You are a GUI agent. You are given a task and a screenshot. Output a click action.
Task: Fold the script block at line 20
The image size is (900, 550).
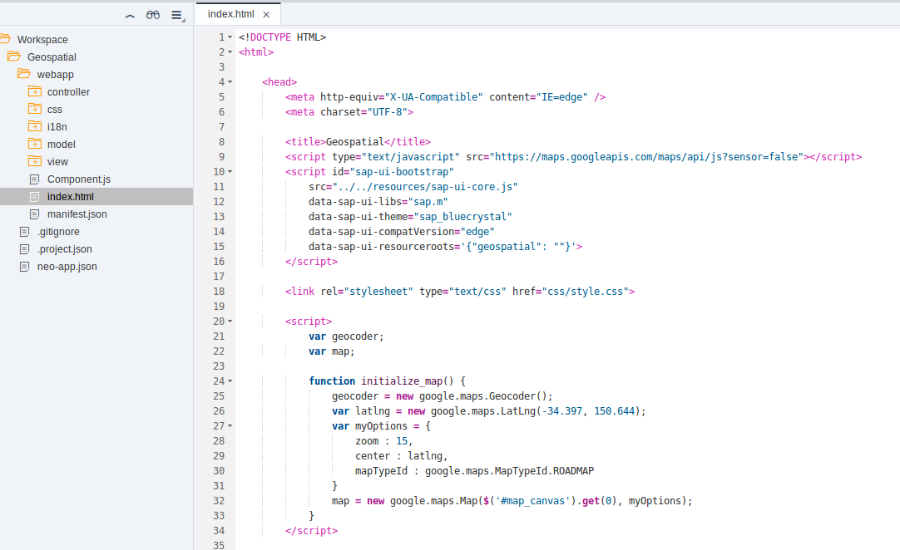click(230, 322)
